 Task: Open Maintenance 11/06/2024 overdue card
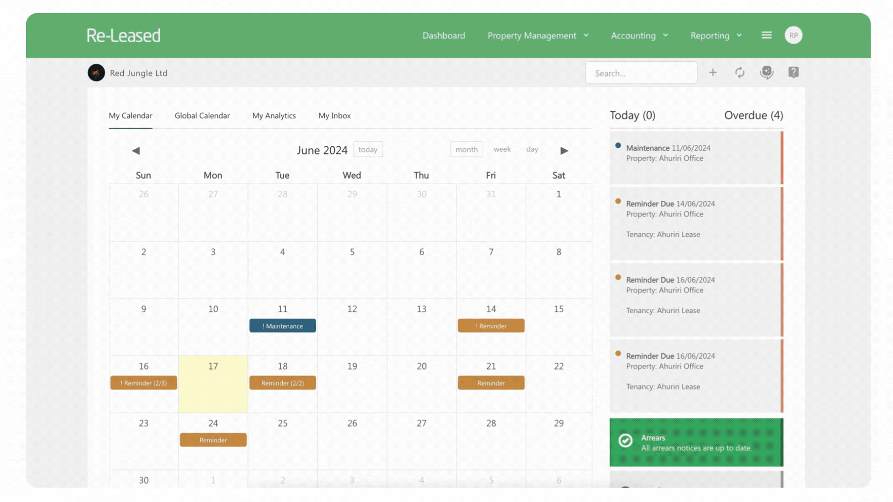tap(696, 158)
